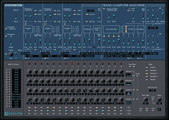169x120 pixels.
Task: Open the Bar Divisions 1/16 selector
Action: pyautogui.click(x=152, y=90)
